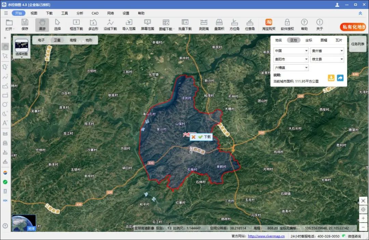Open the 测距离 distance measuring tool
The image size is (369, 240).
(x=204, y=25)
